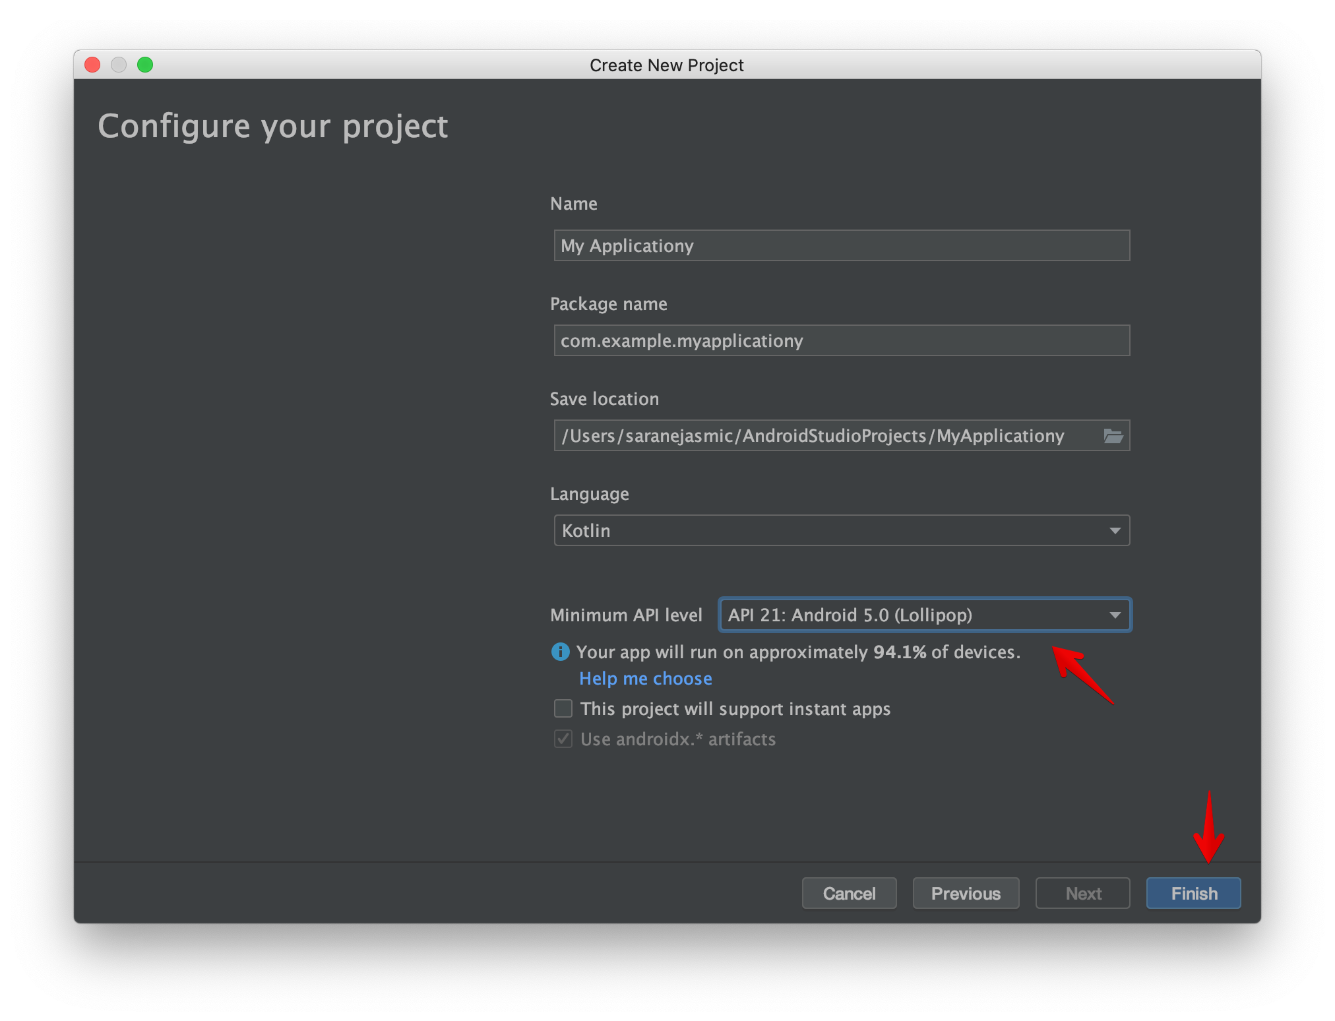Screen dimensions: 1335x1021
Task: Open the Language dropdown showing Kotlin
Action: click(x=831, y=530)
